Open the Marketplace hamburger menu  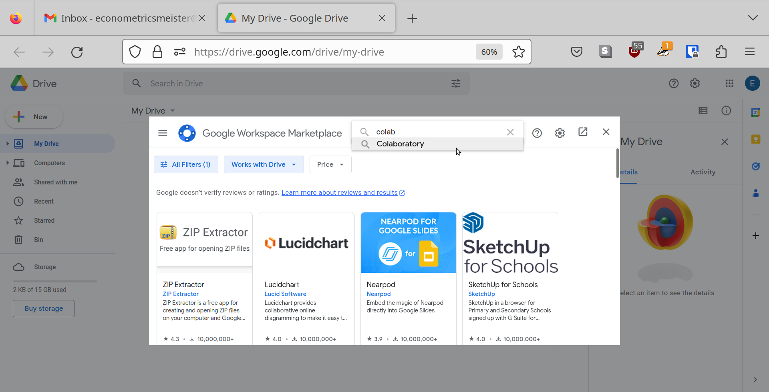tap(163, 133)
